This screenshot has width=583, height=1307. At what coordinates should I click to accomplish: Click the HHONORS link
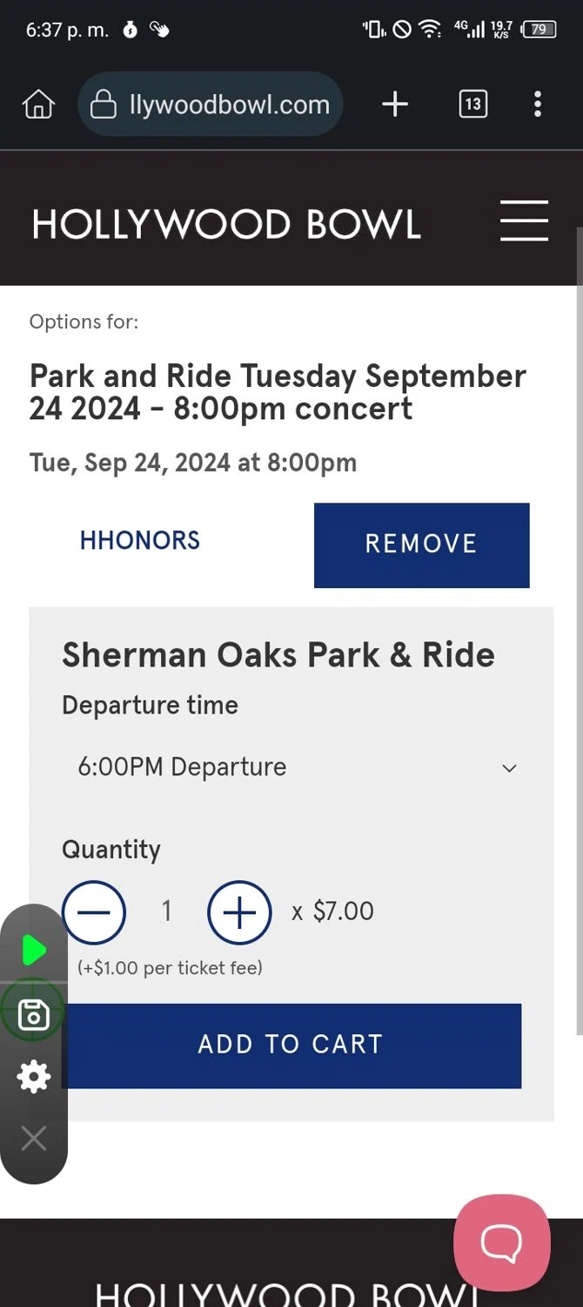tap(140, 541)
